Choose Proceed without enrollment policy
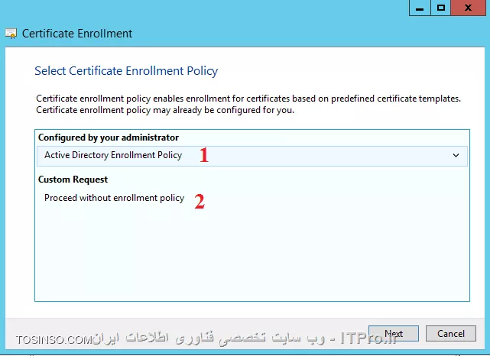 (115, 198)
